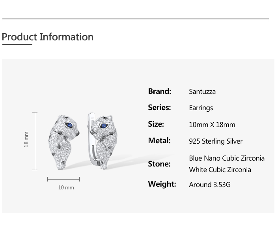Image resolution: width=276 pixels, height=232 pixels.
Task: Select the White Cubic Zirconia text
Action: (220, 170)
